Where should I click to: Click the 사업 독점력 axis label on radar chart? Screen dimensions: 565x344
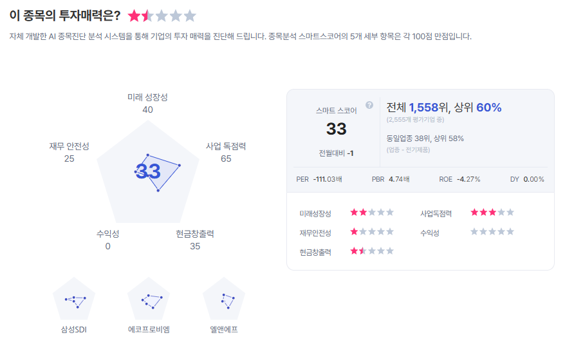click(226, 146)
